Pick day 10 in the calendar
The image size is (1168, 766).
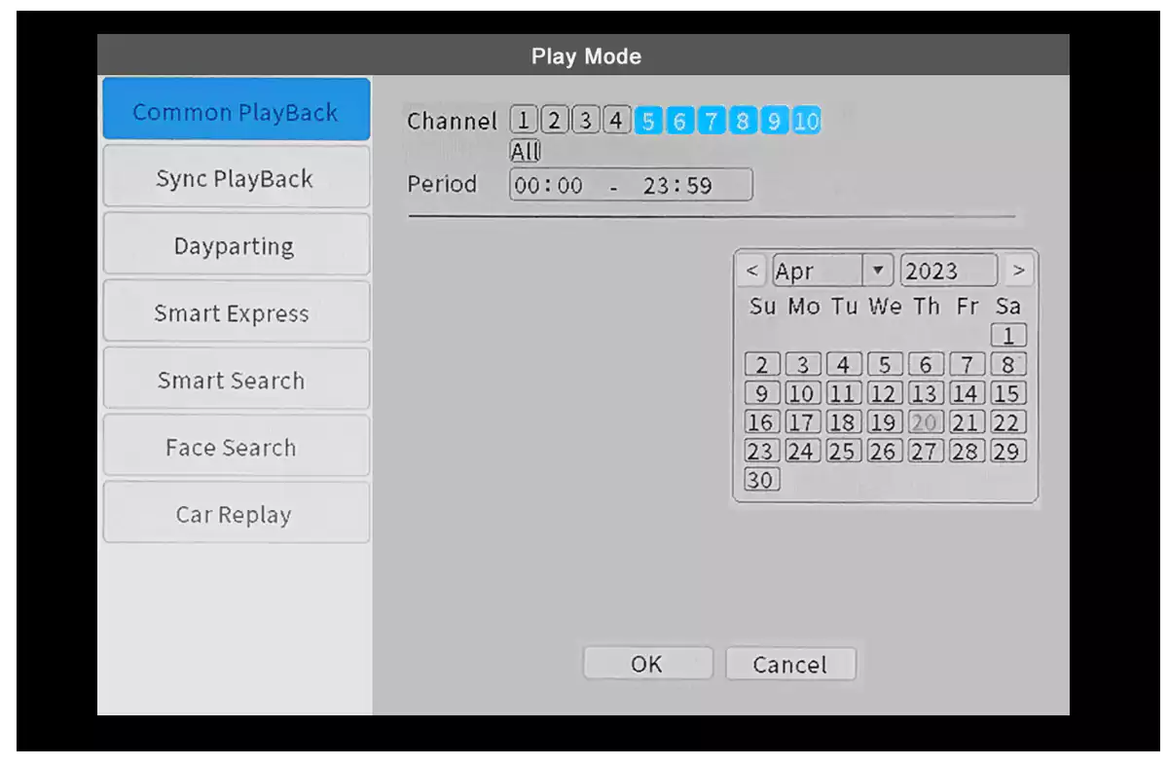click(803, 393)
